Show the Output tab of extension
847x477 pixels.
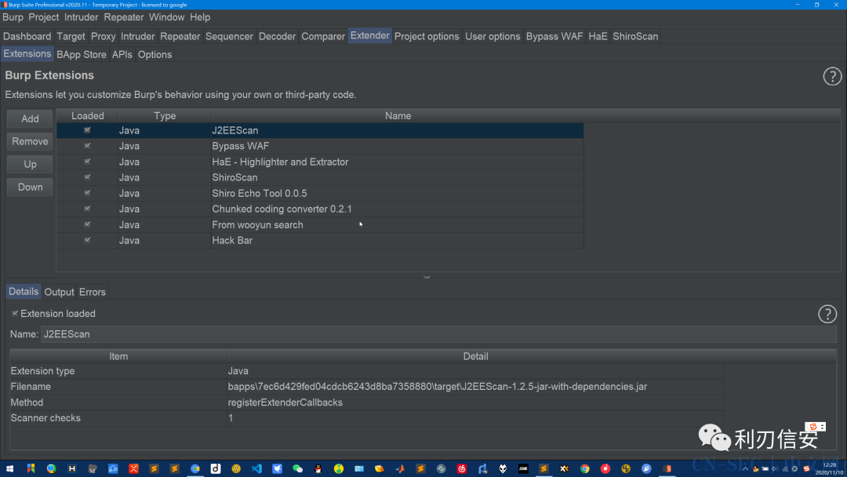tap(59, 292)
